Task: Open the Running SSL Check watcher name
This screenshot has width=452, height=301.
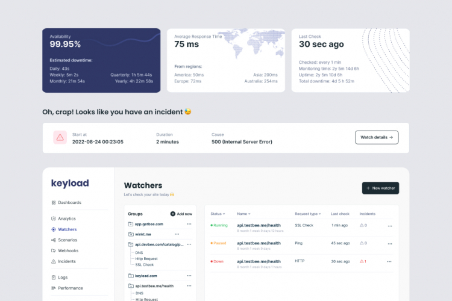Action: pos(259,225)
